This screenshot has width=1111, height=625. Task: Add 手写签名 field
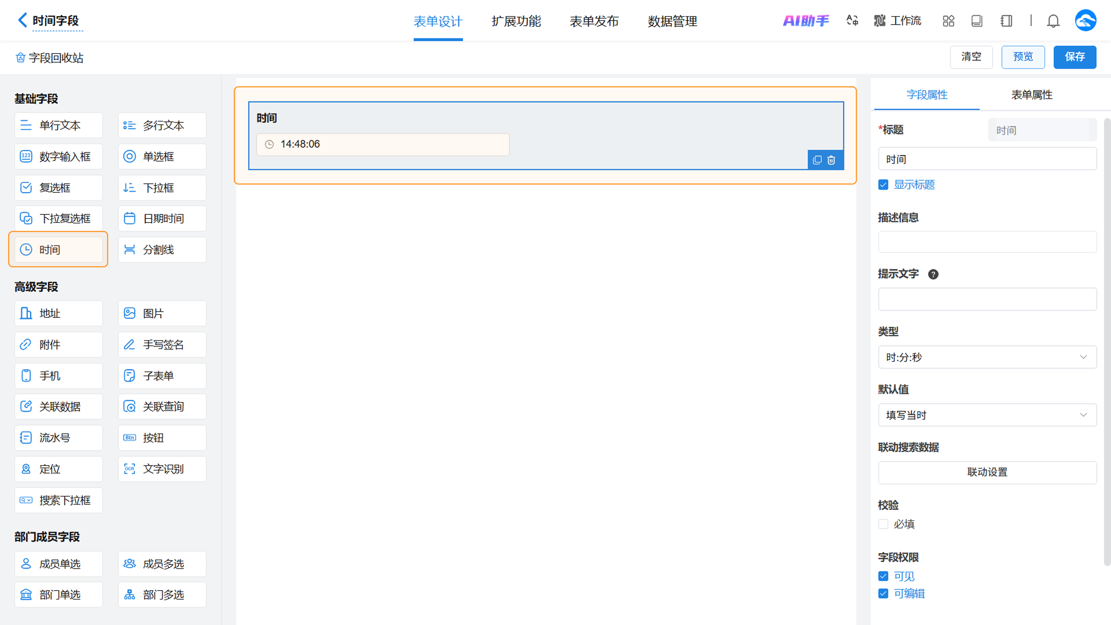162,345
